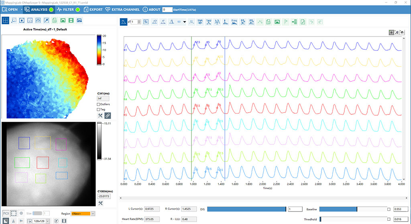Viewport: 411px width, 224px height.
Task: Click the gauge icon in map toolbar
Action: [38, 20]
